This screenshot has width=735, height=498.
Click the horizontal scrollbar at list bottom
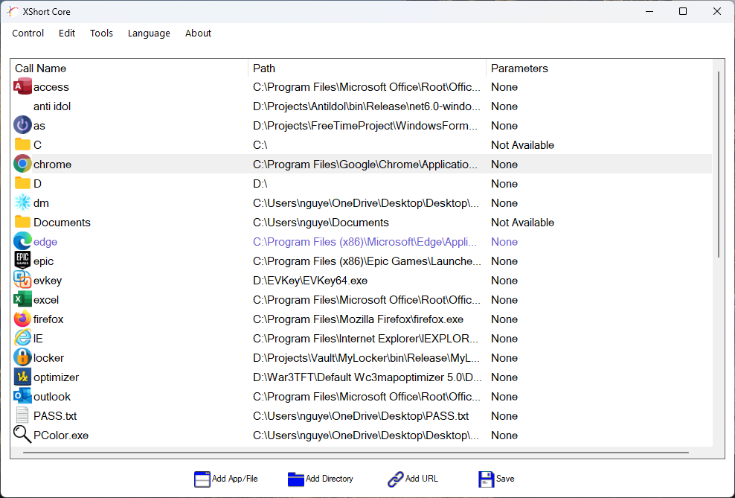click(356, 453)
